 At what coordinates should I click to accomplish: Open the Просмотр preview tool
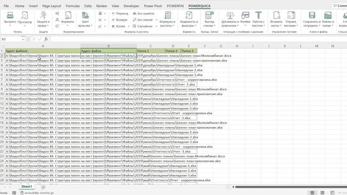(x=24, y=16)
